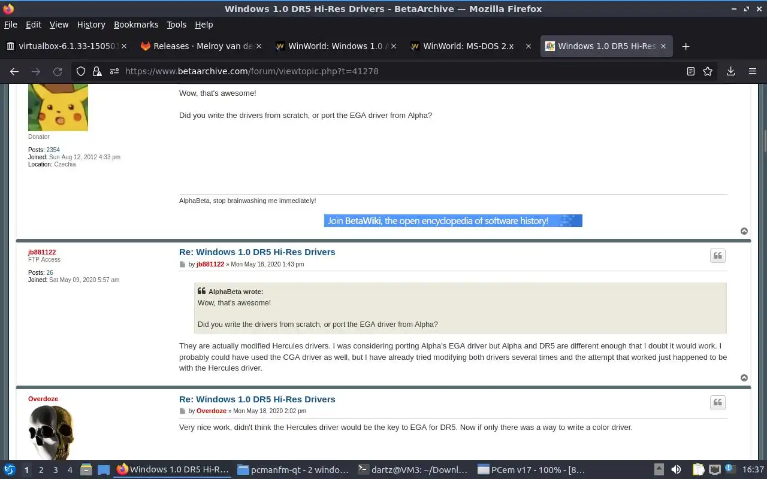Open the volume control in the tray
Viewport: 767px width, 479px height.
[676, 470]
